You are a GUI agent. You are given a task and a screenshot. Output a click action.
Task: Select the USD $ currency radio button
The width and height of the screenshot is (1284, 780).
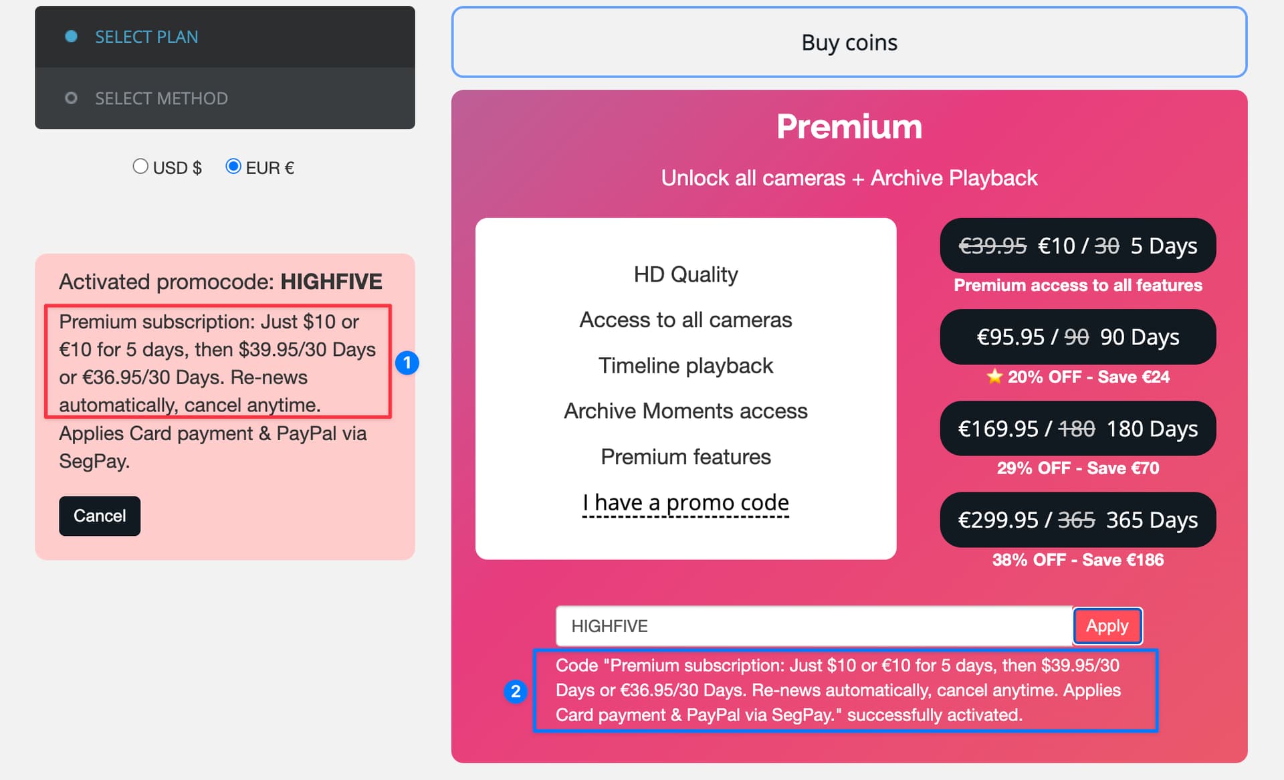point(140,166)
